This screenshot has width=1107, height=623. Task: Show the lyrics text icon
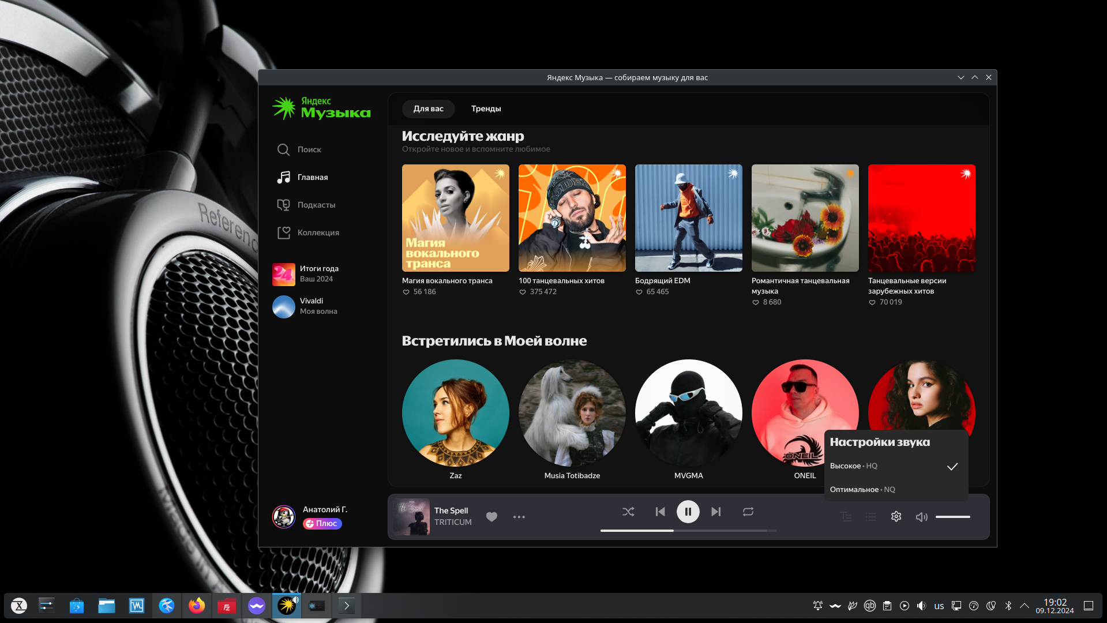[846, 517]
